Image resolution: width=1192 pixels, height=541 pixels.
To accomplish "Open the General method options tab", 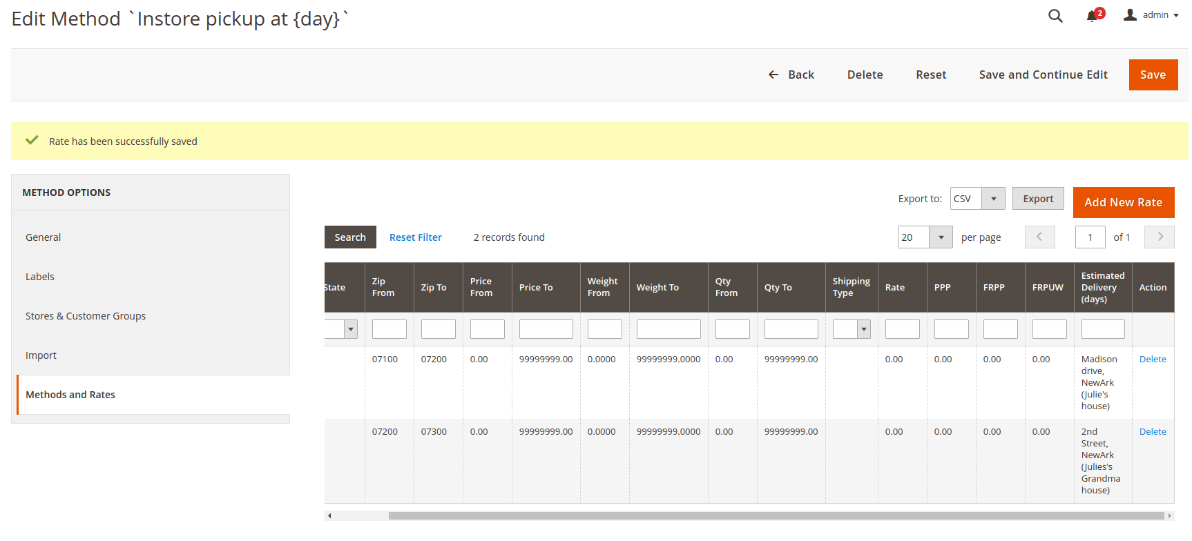I will 44,237.
